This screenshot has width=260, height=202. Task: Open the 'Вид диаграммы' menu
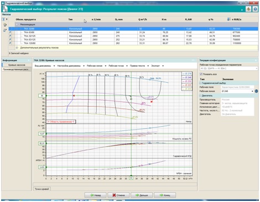(45, 66)
